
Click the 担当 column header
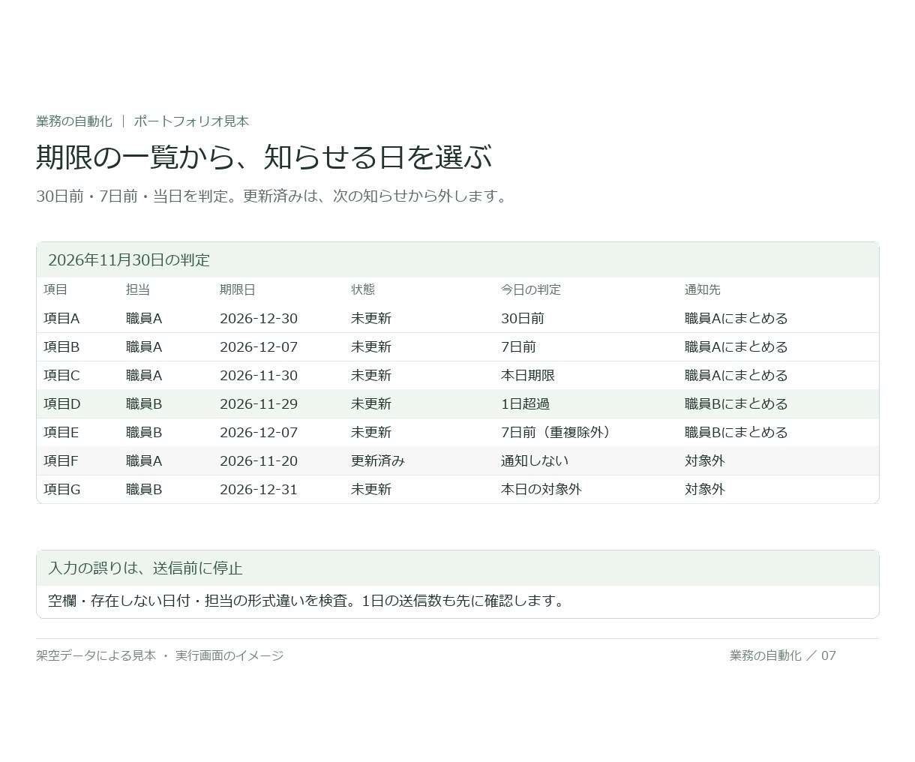tap(138, 289)
